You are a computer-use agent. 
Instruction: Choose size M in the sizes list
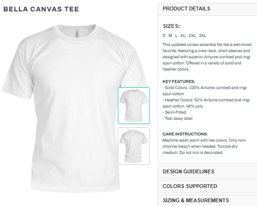(170, 36)
